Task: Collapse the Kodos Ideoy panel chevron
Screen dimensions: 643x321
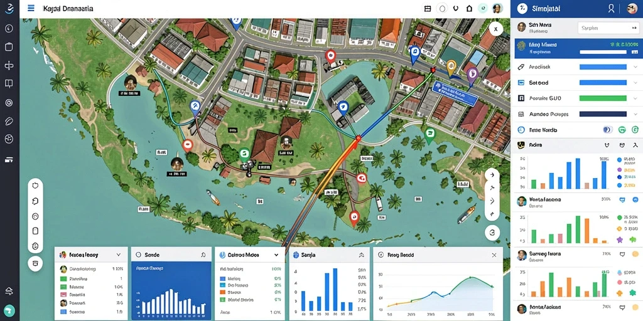Action: 119,255
